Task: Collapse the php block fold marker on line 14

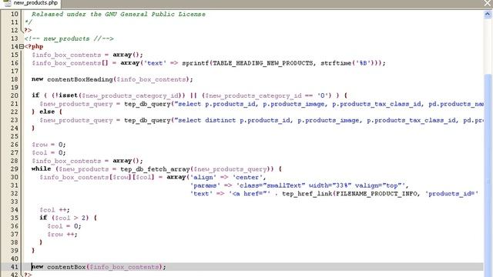Action: click(21, 46)
